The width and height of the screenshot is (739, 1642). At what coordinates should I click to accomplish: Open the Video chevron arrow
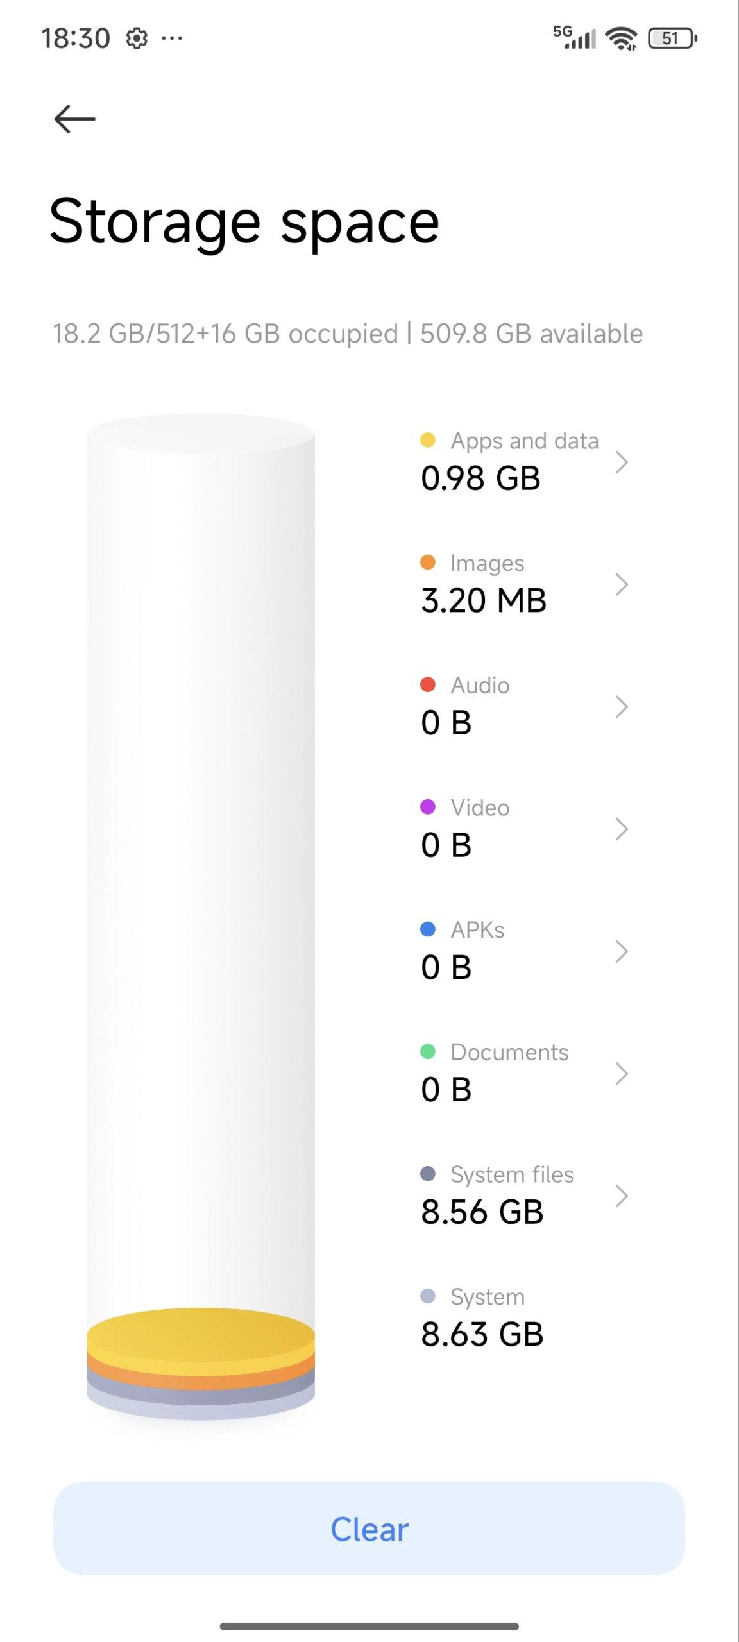tap(620, 829)
